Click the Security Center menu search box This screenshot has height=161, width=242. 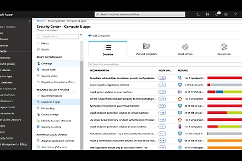[57, 37]
